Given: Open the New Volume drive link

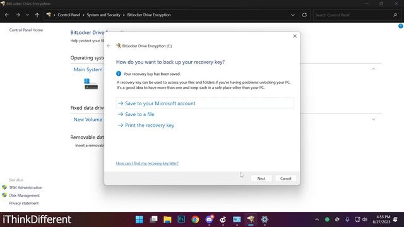Looking at the screenshot, I should click(88, 119).
